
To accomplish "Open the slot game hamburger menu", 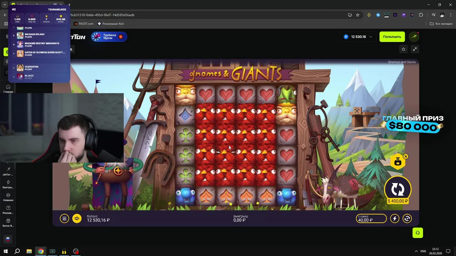I will tap(64, 219).
